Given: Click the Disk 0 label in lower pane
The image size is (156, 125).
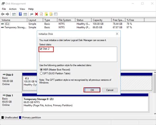Looking at the screenshot, I should (10, 75).
